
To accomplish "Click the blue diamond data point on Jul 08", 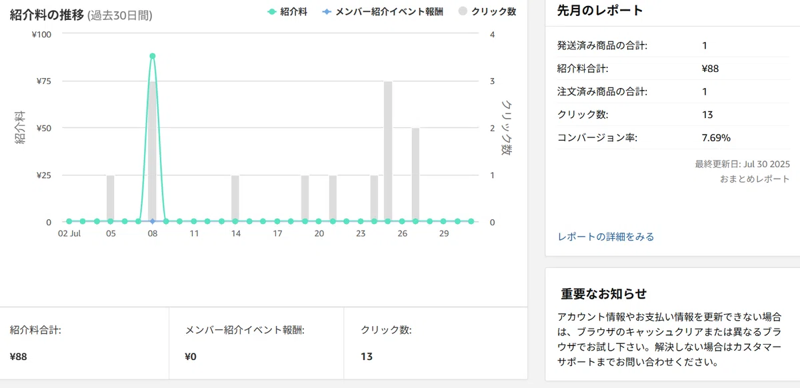I will click(153, 221).
